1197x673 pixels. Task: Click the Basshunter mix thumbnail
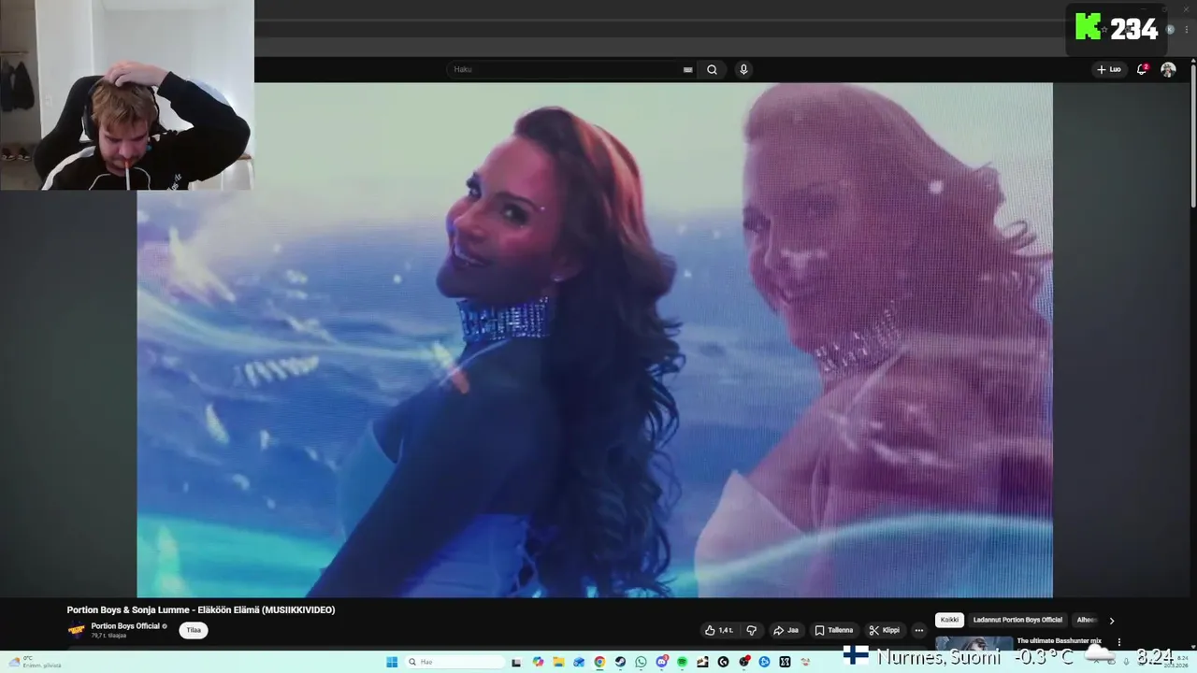point(973,643)
